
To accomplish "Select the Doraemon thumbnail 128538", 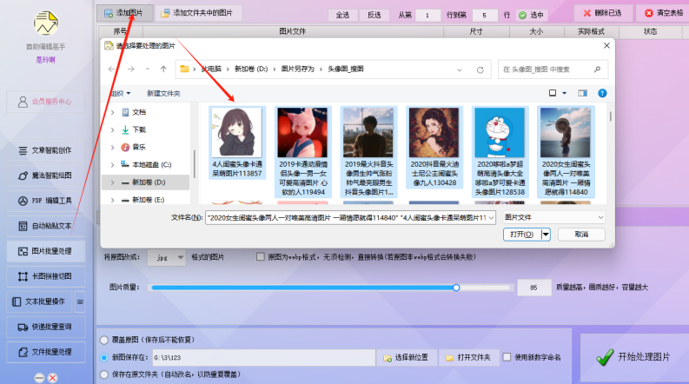I will [x=500, y=151].
